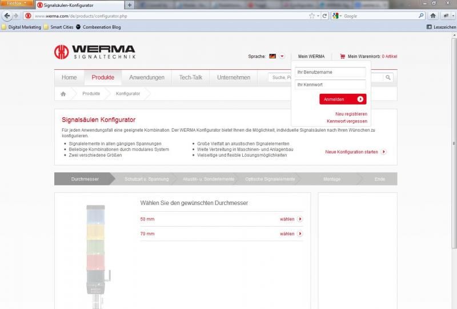The image size is (457, 309).
Task: Click the Anmelden login button
Action: click(343, 99)
